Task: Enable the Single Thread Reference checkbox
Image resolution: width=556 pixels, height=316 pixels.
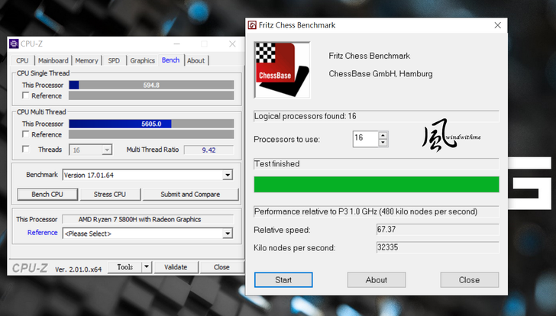Action: (x=25, y=95)
